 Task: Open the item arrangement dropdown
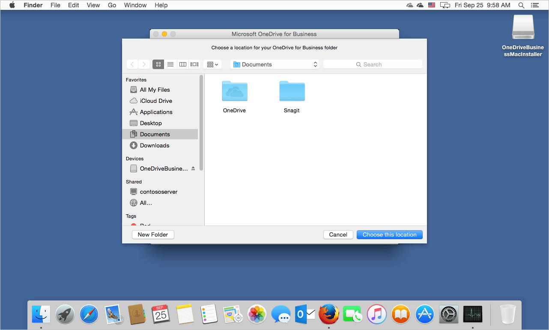212,64
